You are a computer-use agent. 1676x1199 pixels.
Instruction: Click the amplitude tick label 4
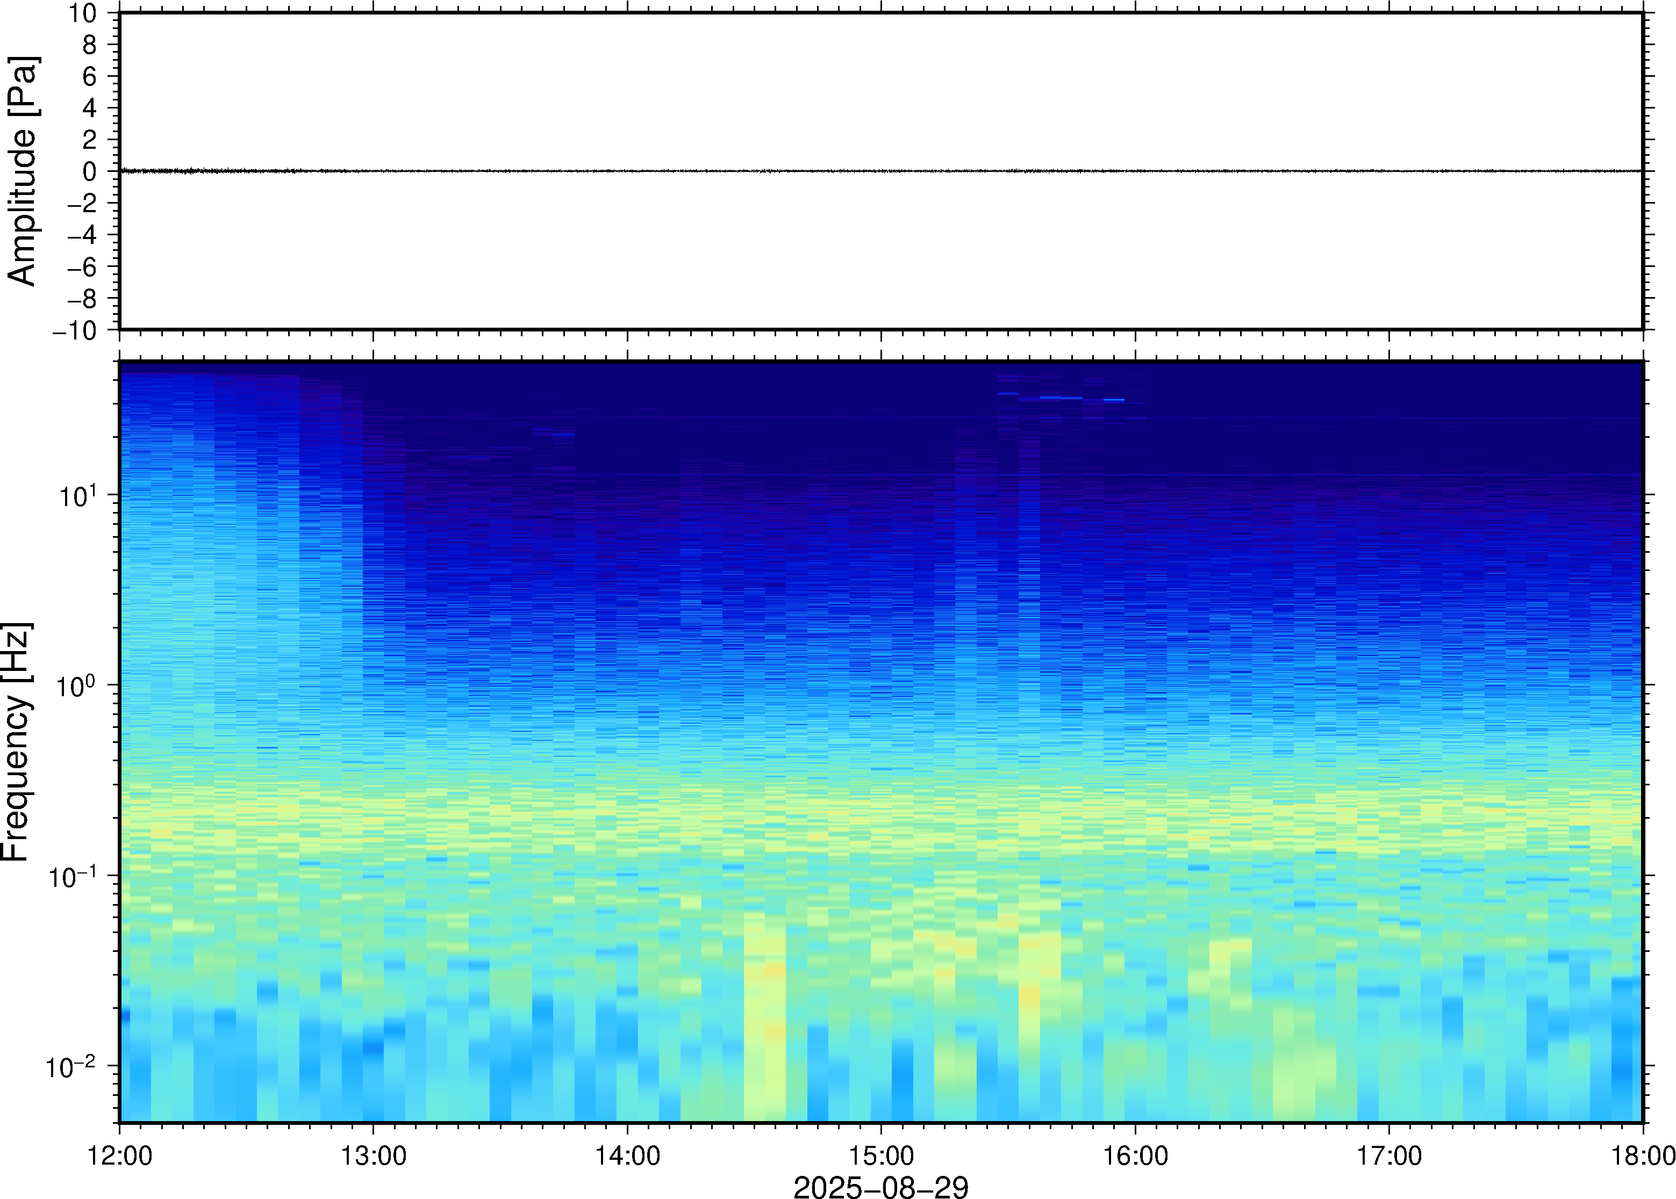[x=90, y=108]
